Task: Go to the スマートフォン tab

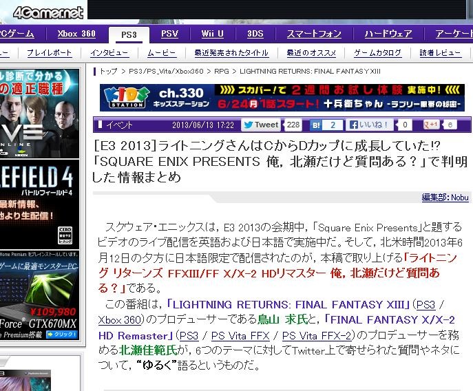Action: (314, 34)
